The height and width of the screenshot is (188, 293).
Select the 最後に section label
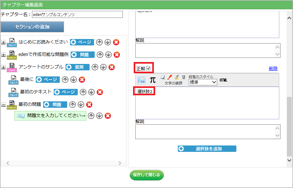tap(27, 79)
